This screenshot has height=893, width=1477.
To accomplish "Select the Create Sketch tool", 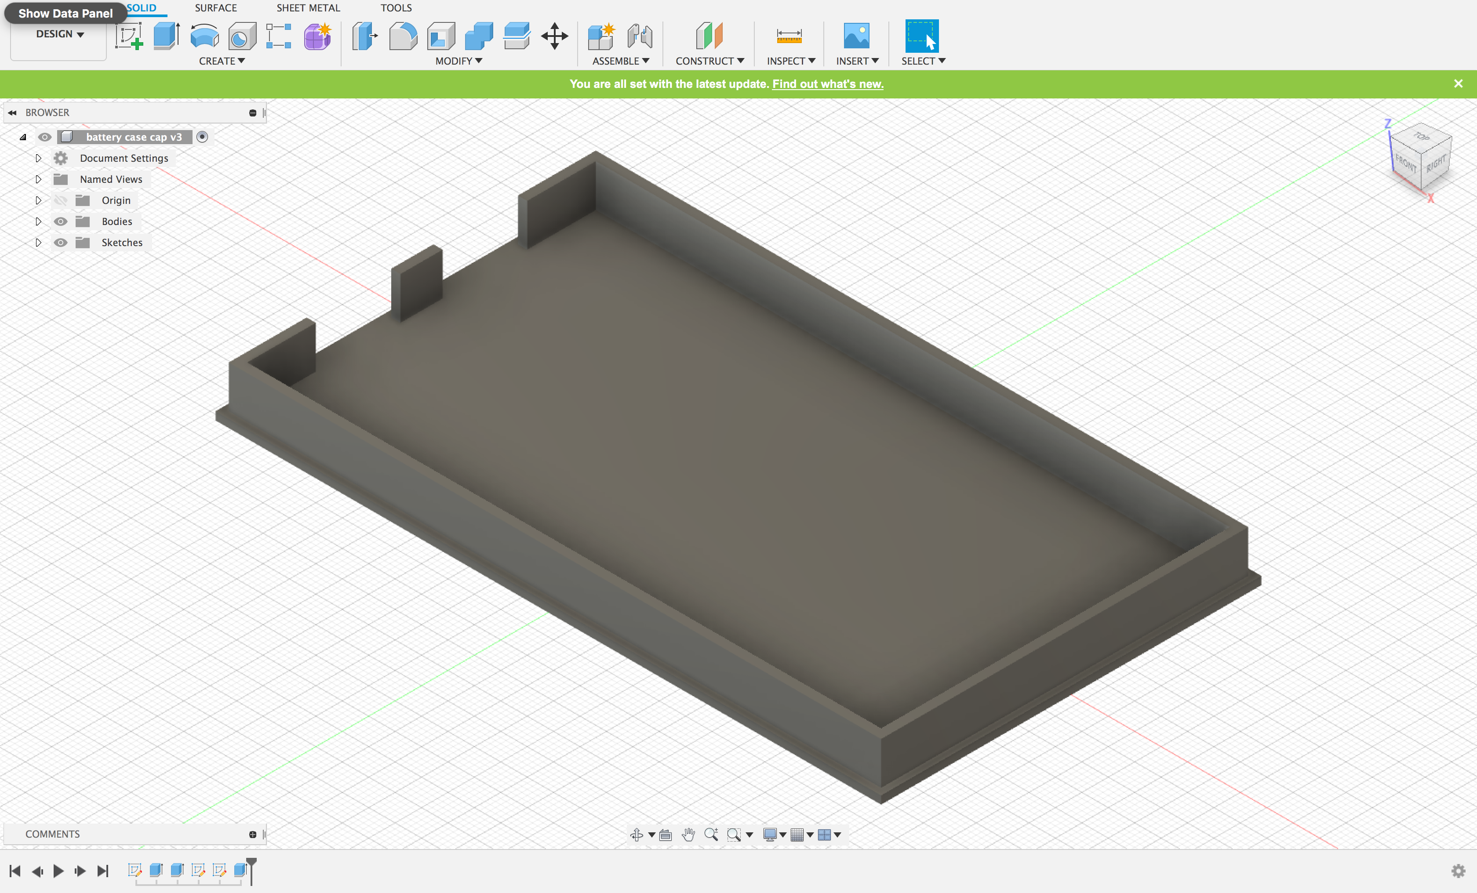I will pos(129,36).
